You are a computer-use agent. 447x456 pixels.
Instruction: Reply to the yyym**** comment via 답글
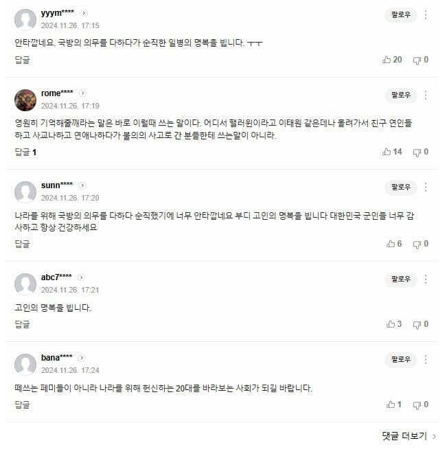point(23,60)
